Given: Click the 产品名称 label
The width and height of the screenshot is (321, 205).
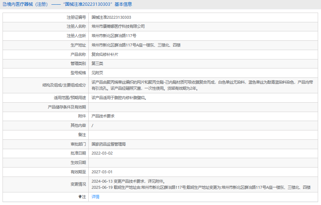Looking at the screenshot, I should coord(78,54).
